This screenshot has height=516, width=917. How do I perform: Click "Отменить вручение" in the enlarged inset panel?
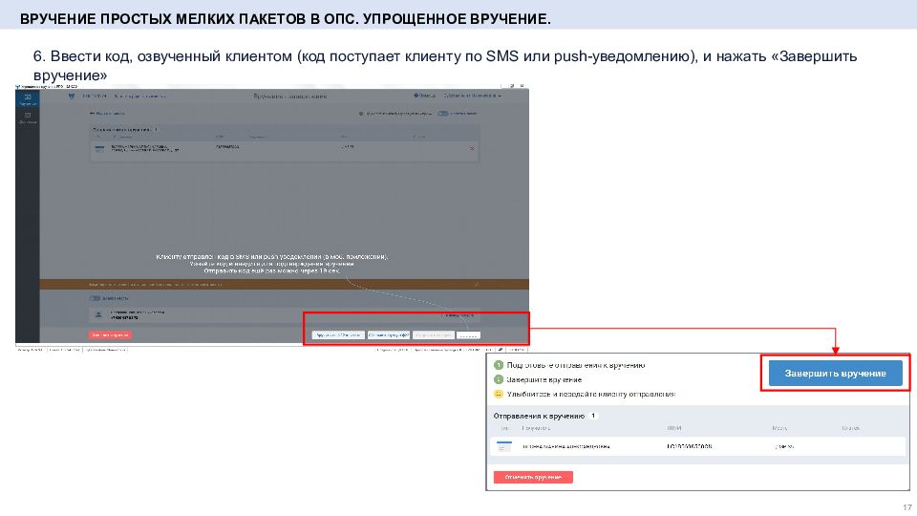pos(533,478)
